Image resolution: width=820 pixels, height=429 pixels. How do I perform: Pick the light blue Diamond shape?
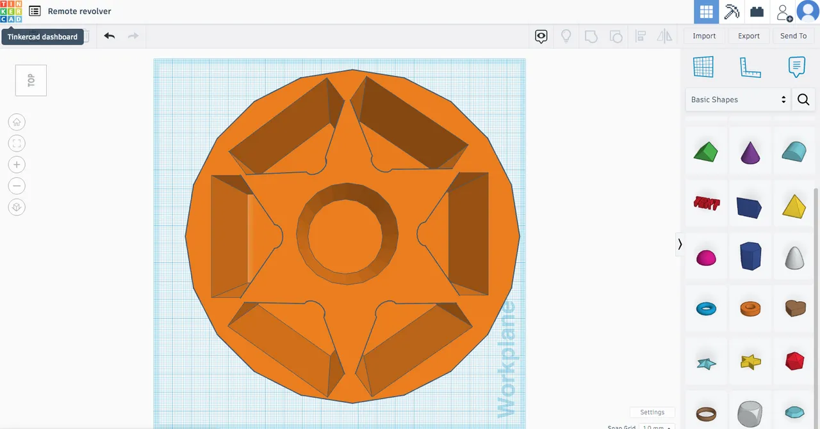click(794, 412)
